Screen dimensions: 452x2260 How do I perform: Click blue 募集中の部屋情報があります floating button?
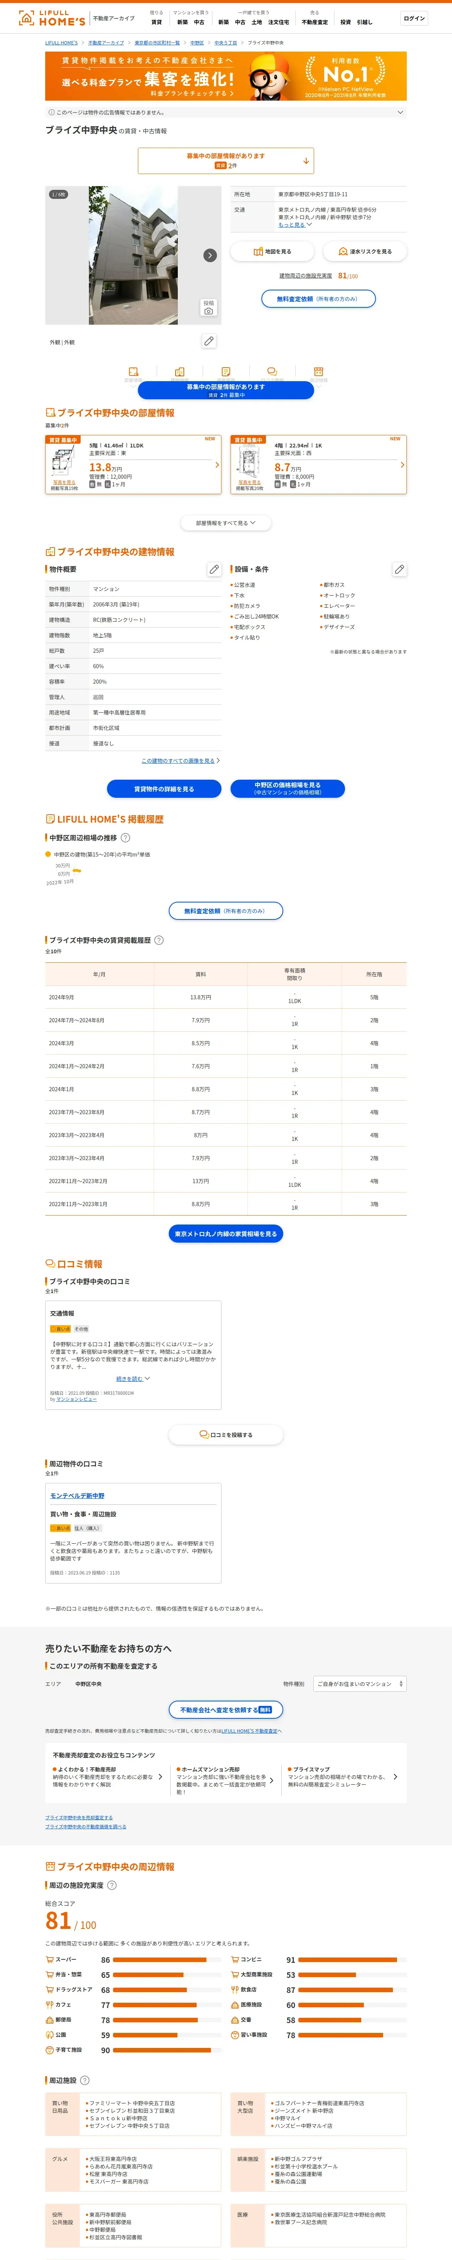[x=226, y=390]
